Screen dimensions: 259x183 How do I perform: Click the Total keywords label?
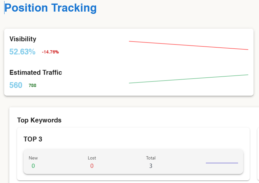(151, 158)
